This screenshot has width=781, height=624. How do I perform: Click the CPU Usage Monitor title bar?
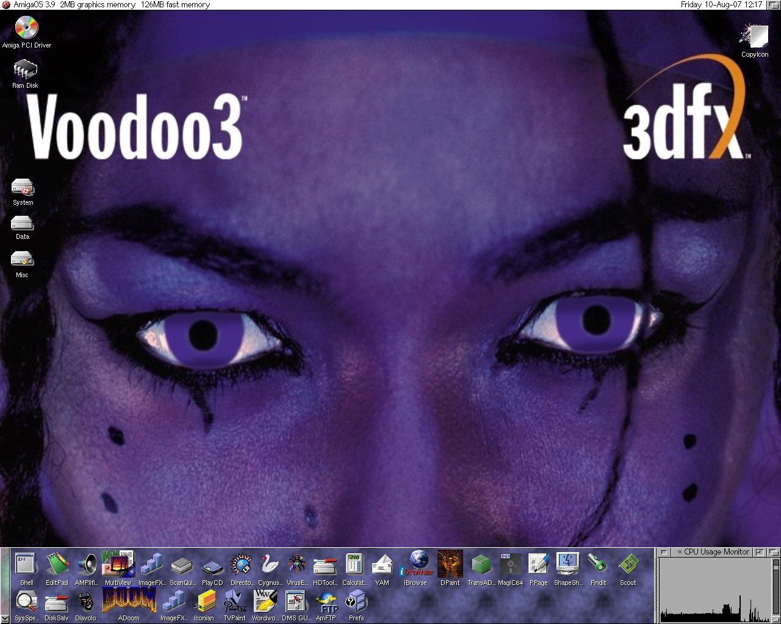coord(711,552)
